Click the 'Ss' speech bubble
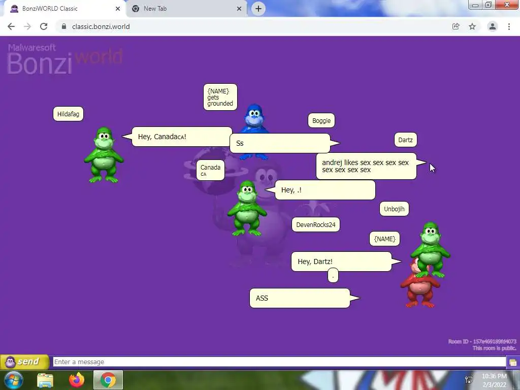This screenshot has width=520, height=390. click(280, 143)
